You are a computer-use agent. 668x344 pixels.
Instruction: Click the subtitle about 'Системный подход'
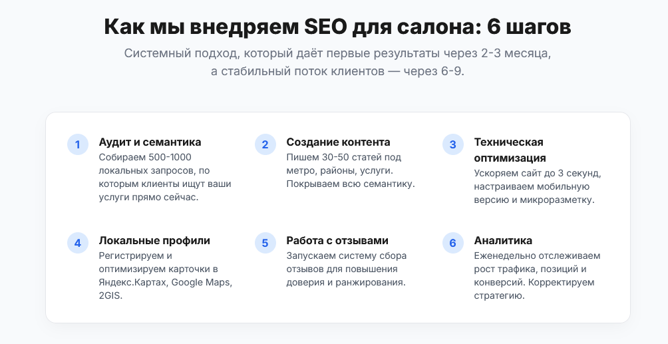(x=337, y=63)
